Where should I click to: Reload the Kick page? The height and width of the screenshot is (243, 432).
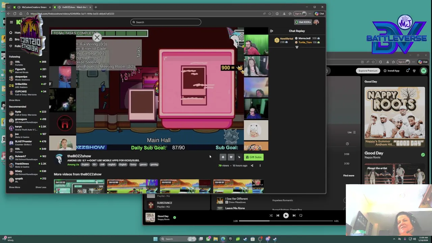pos(15,14)
